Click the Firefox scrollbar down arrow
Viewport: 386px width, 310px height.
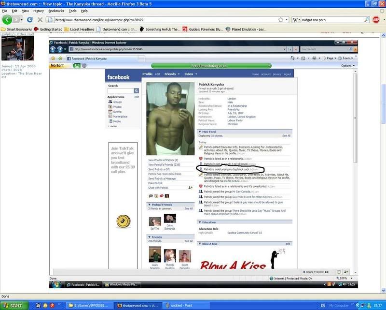click(383, 290)
